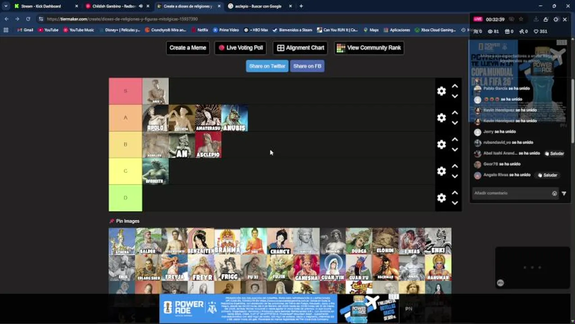Pick the Ganesha image in pool
575x324 pixels.
(x=306, y=267)
